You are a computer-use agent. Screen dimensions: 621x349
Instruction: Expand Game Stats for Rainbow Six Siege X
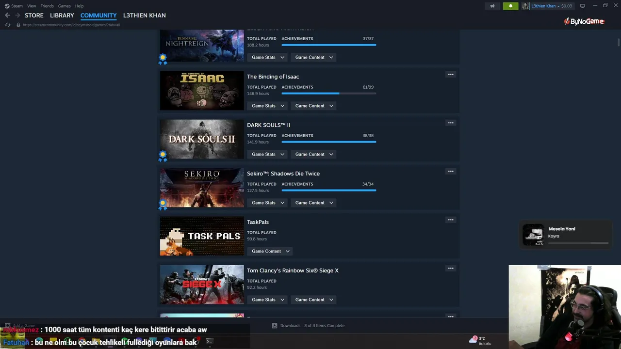(268, 300)
